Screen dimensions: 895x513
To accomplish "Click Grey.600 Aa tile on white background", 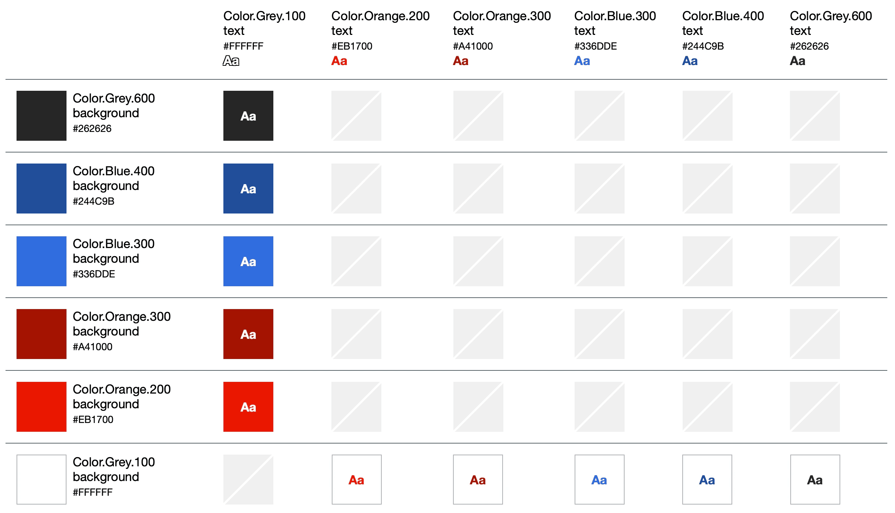I will pos(815,479).
